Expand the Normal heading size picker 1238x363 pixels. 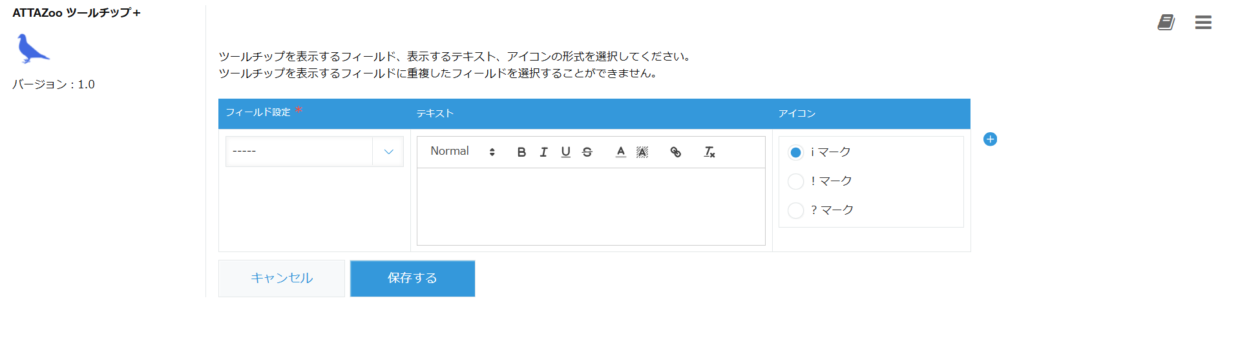point(462,152)
